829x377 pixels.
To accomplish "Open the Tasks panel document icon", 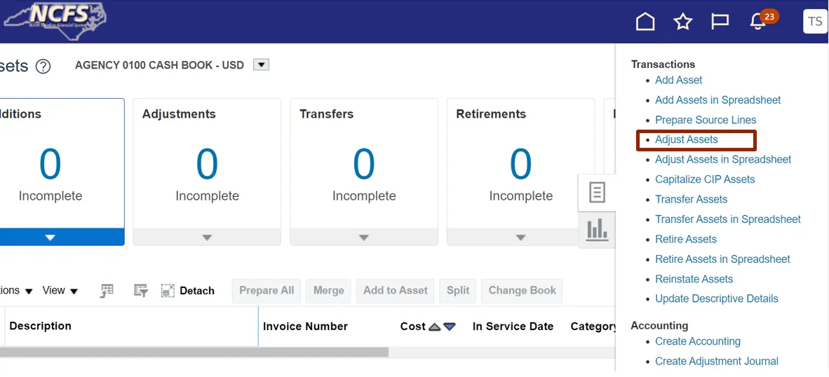I will tap(597, 193).
